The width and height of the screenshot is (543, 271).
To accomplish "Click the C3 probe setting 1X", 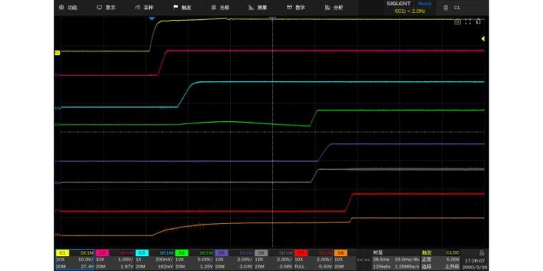I will pyautogui.click(x=138, y=260).
